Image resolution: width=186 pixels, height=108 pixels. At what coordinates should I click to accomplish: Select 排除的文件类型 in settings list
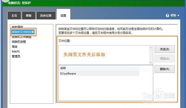[x=21, y=37]
